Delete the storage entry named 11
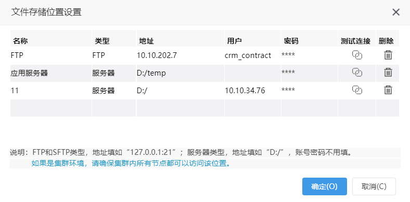 [388, 90]
